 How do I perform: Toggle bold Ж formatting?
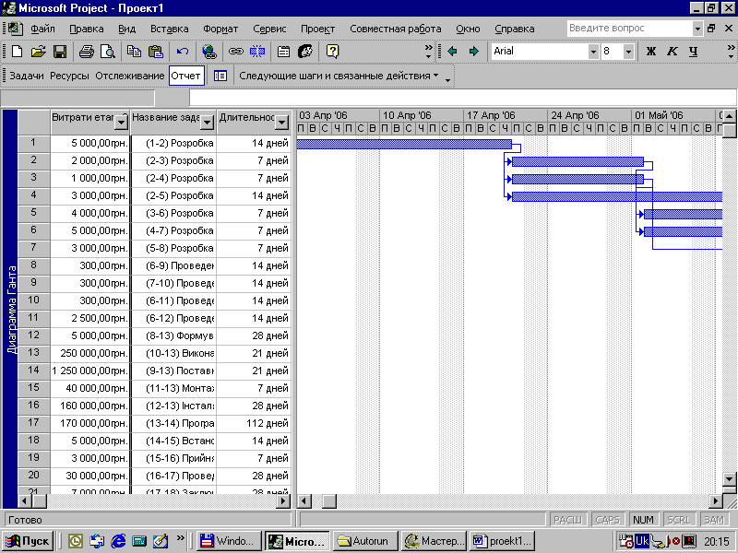coord(651,52)
